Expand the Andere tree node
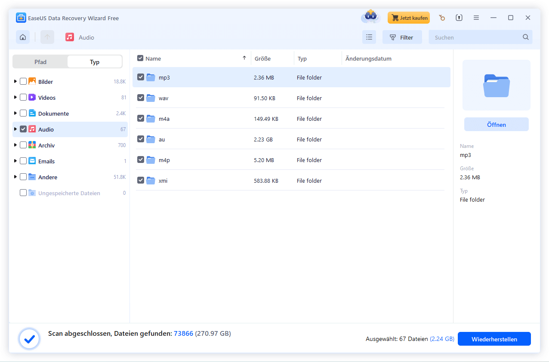Viewport: 549px width, 362px height. point(16,177)
